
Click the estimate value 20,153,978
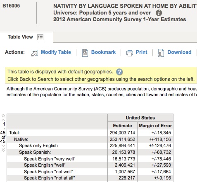pos(123,152)
